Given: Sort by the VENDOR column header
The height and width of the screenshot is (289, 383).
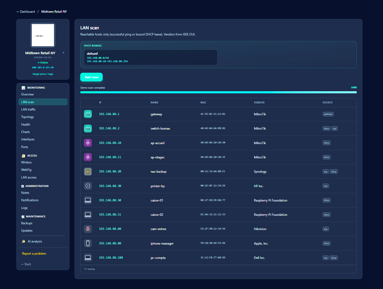Looking at the screenshot, I should [259, 103].
